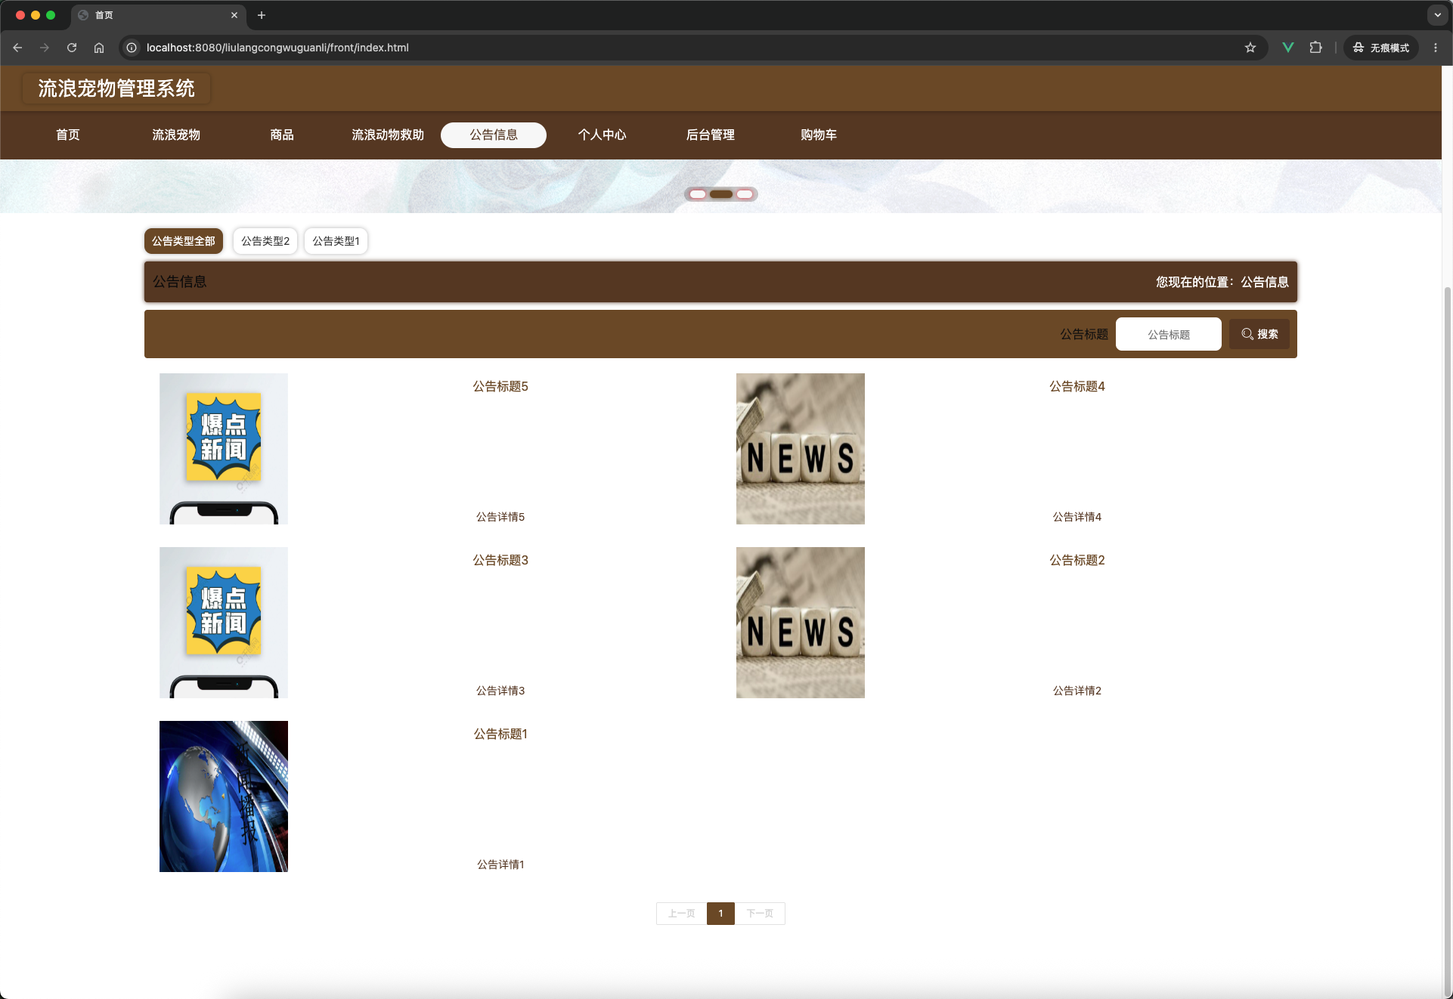Open the 流浪宠物 navigation item
1453x999 pixels.
(176, 135)
